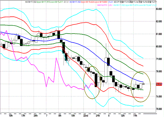This screenshot has height=117, width=164.
Task: Click the 8th date label
Action: [x=60, y=116]
